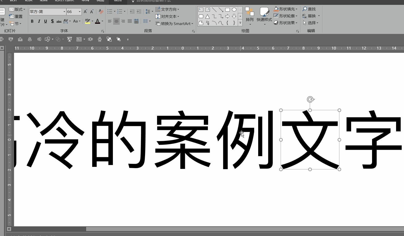Choose the down block arrow shape

coord(234,16)
